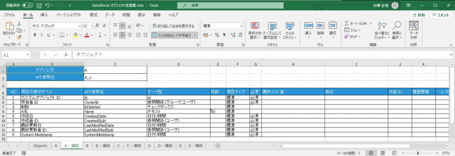The height and width of the screenshot is (156, 455).
Task: Open the font size 12 dropdown
Action: 91,26
